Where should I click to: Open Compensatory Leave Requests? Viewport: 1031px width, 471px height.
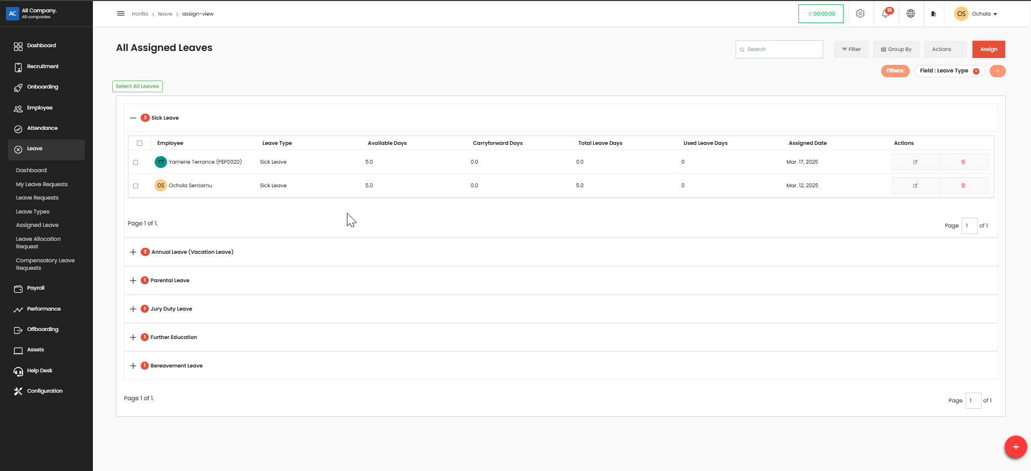45,264
